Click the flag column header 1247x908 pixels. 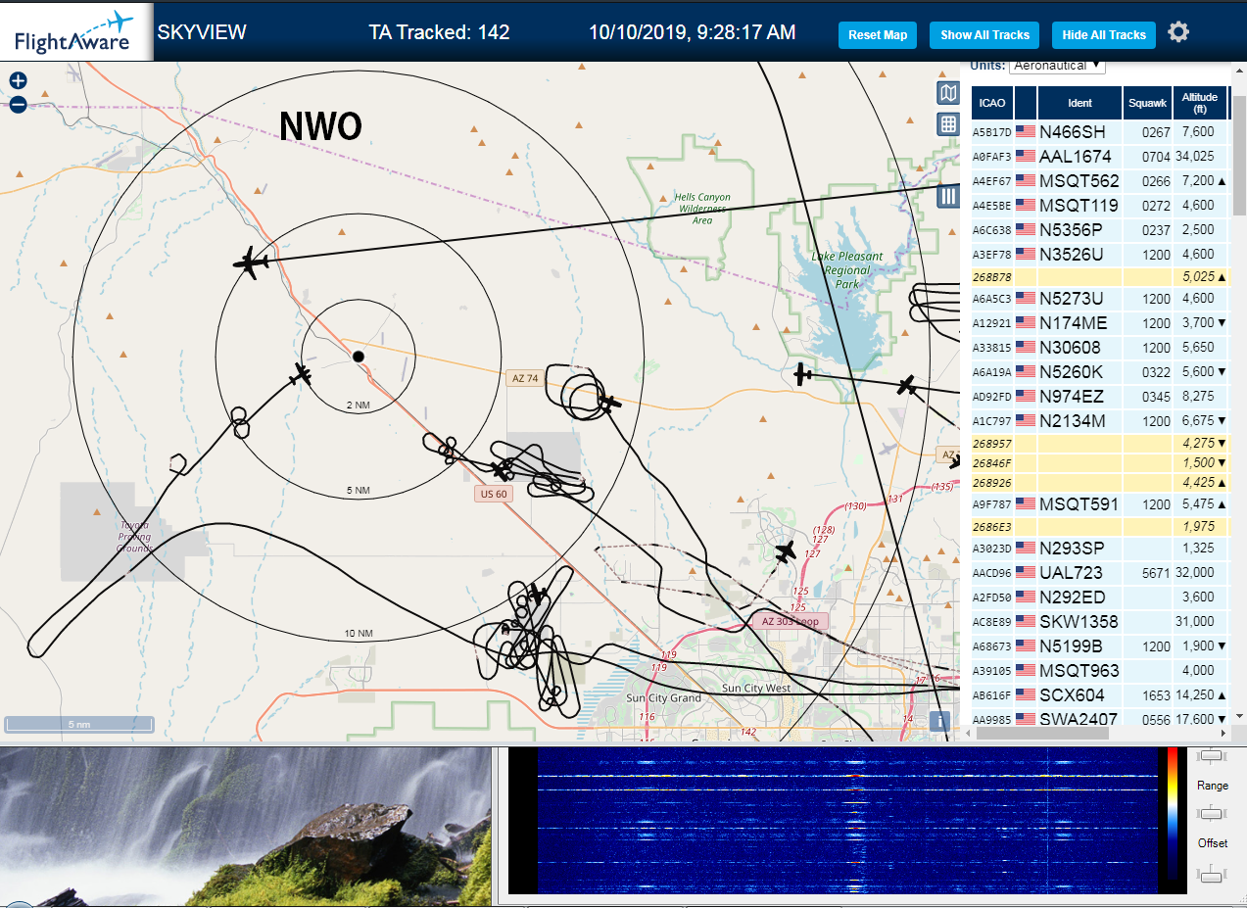(x=1026, y=103)
